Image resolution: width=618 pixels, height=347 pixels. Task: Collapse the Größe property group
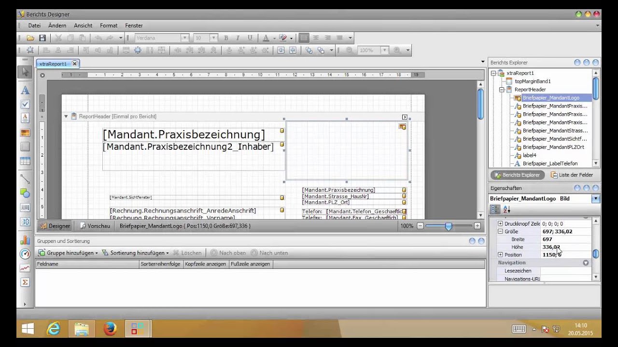(x=500, y=231)
